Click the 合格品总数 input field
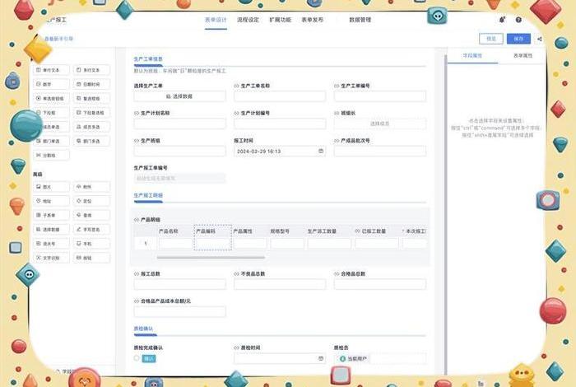Image resolution: width=576 pixels, height=387 pixels. pos(380,284)
